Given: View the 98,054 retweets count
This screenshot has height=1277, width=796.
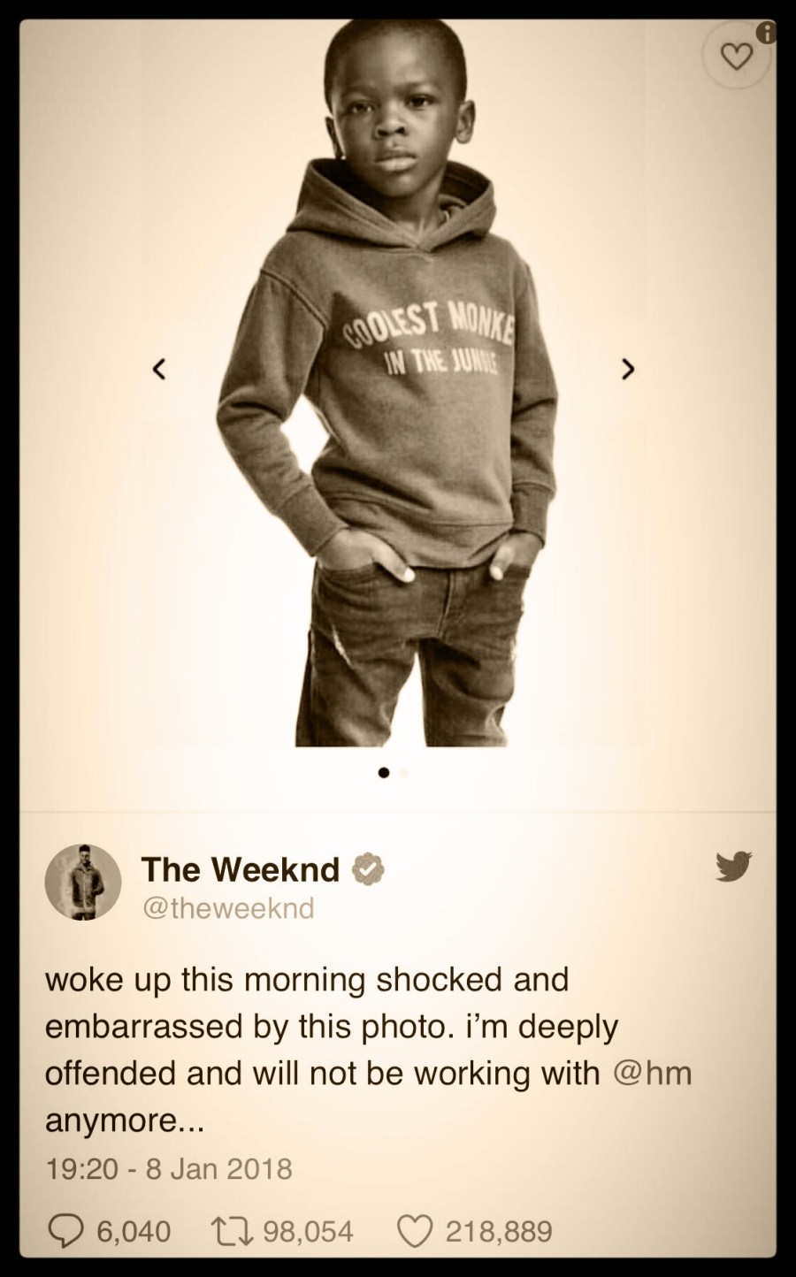Looking at the screenshot, I should coord(308,1231).
